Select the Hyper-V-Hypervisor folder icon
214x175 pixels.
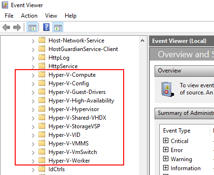pos(42,109)
